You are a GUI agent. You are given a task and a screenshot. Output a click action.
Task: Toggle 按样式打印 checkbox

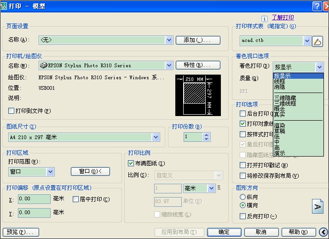coord(242,134)
